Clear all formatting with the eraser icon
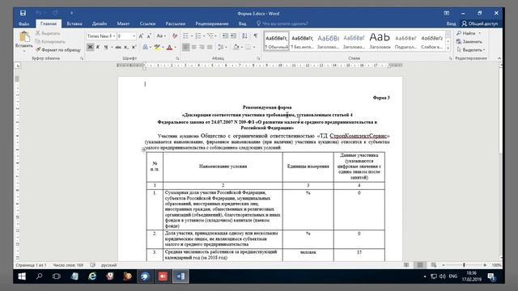 tap(175, 36)
